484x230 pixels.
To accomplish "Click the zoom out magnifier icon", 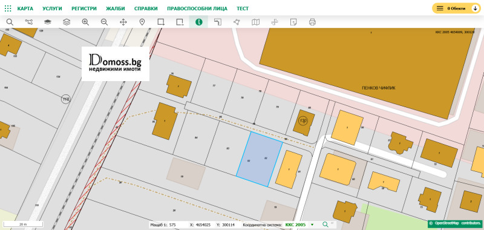I will click(x=104, y=22).
